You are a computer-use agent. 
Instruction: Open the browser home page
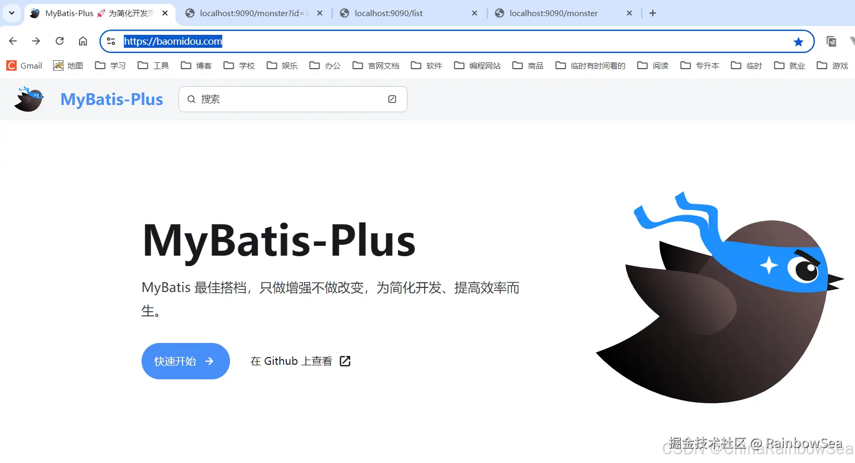coord(83,41)
